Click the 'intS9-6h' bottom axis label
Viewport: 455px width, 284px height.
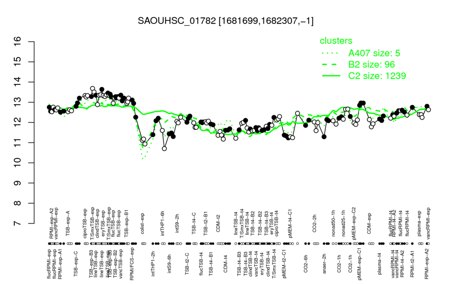point(169,264)
